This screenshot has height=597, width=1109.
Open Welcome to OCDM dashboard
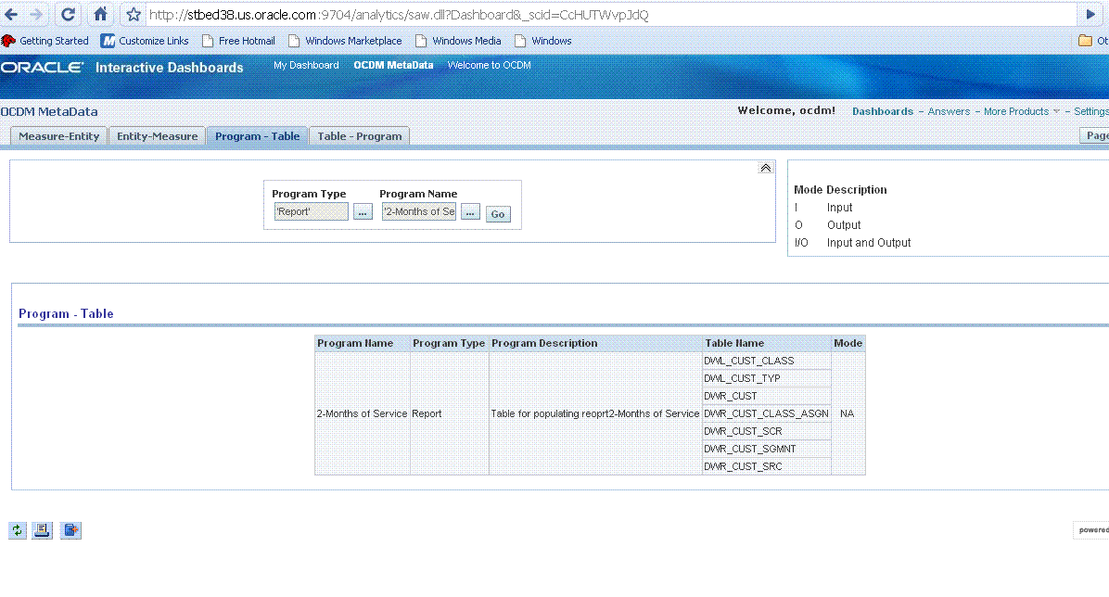490,65
